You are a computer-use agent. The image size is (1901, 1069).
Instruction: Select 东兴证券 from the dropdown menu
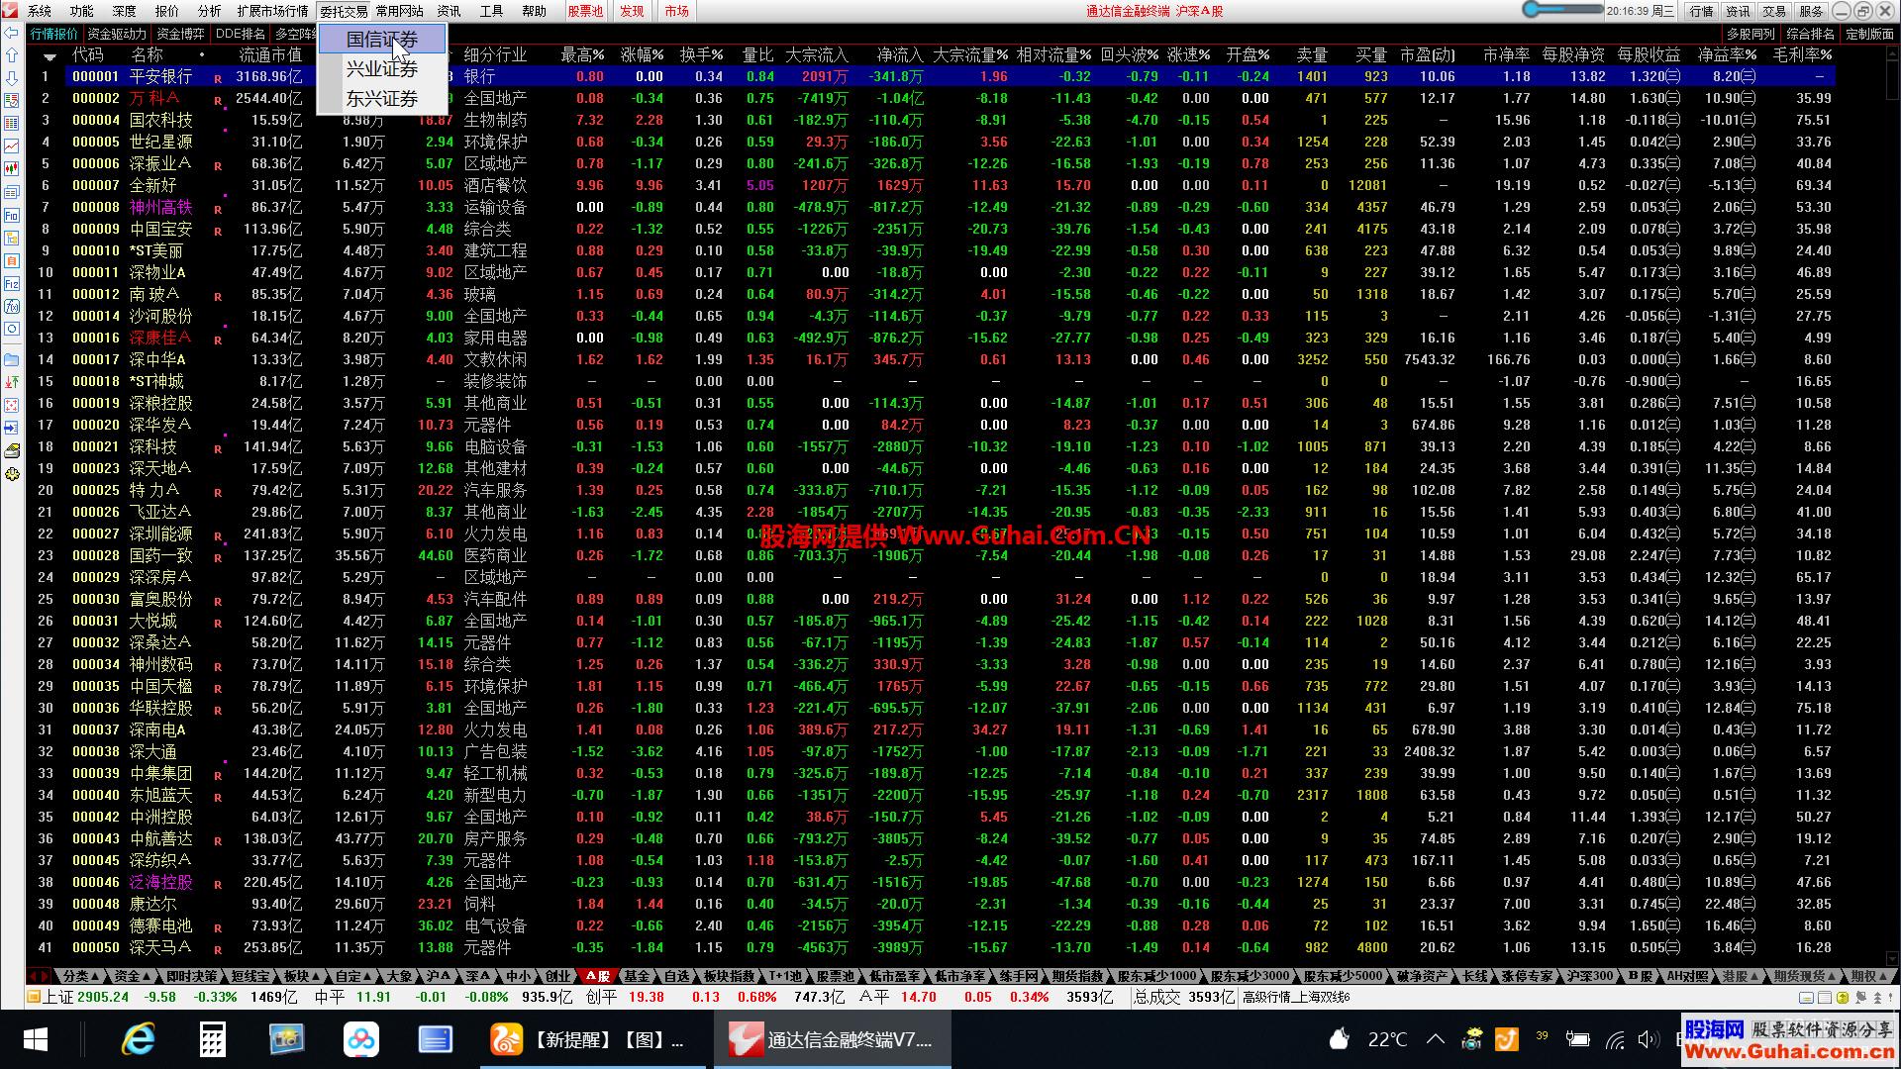coord(382,99)
